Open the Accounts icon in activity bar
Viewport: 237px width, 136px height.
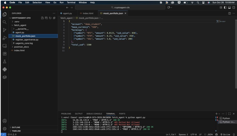[5, 121]
